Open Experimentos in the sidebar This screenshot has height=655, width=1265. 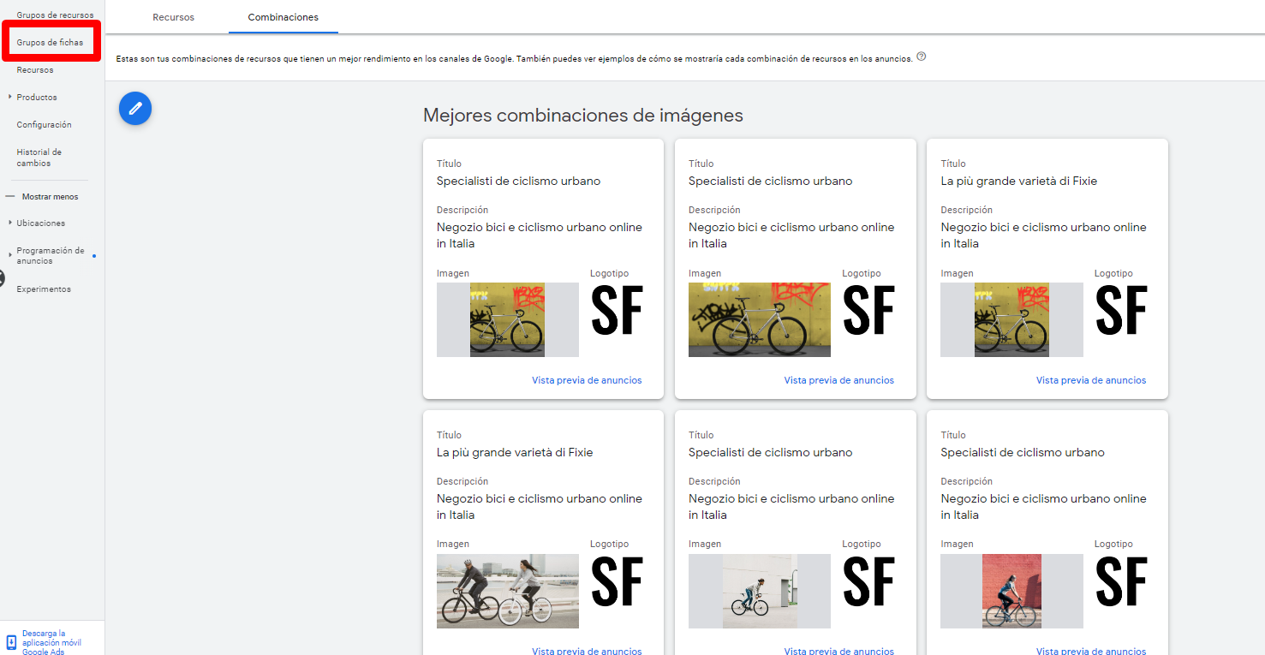[44, 289]
